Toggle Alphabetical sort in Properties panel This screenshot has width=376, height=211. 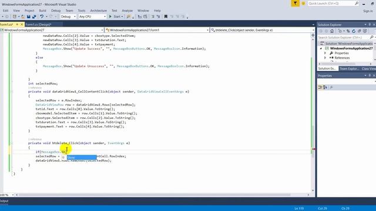pos(325,87)
